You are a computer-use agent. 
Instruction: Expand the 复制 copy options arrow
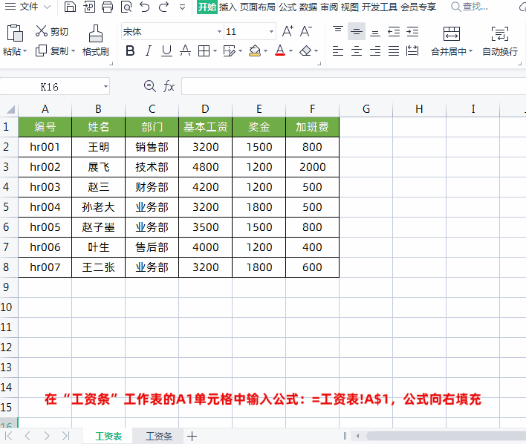[73, 51]
